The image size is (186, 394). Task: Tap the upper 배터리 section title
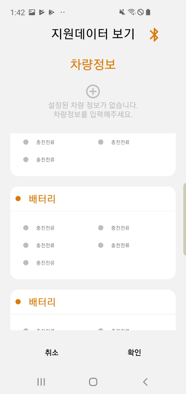pyautogui.click(x=42, y=199)
